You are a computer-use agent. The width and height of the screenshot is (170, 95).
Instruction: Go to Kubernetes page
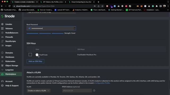[10, 61]
